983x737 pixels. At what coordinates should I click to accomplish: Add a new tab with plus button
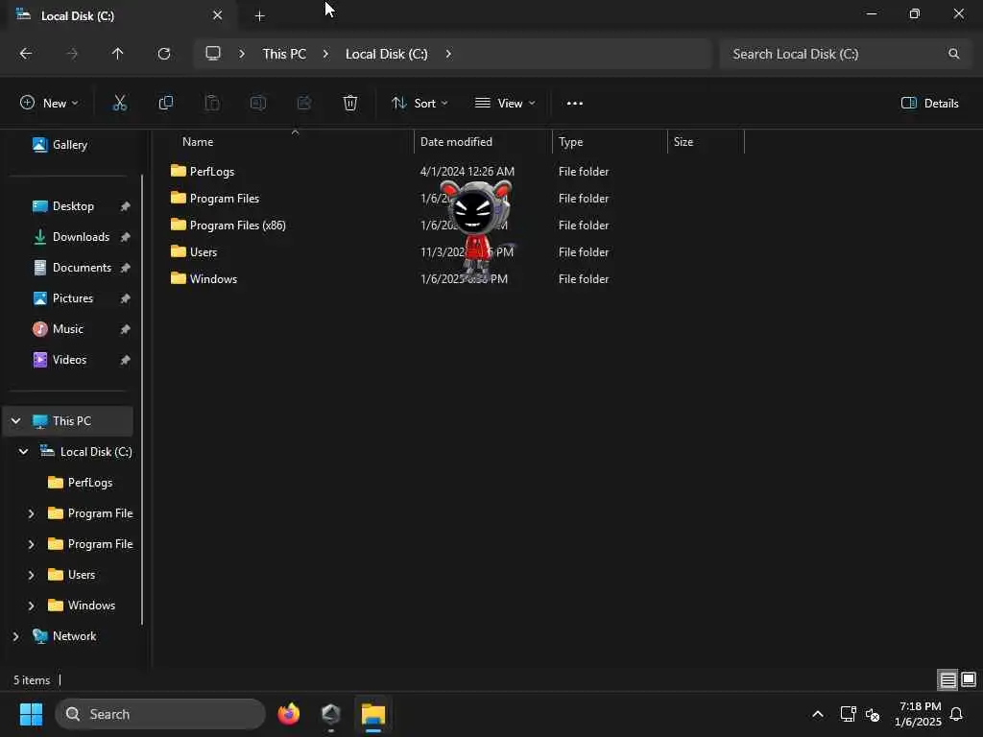259,15
